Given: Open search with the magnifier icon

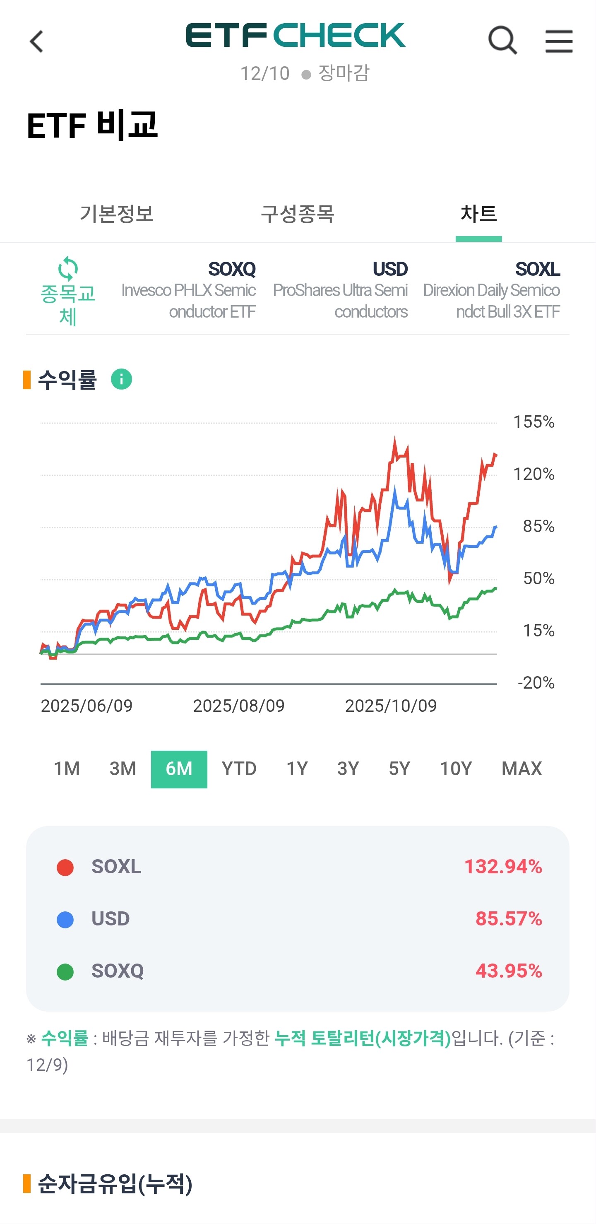Looking at the screenshot, I should (x=502, y=41).
